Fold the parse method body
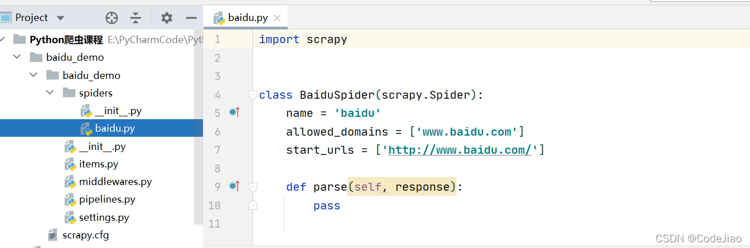Image resolution: width=750 pixels, height=248 pixels. click(x=253, y=186)
